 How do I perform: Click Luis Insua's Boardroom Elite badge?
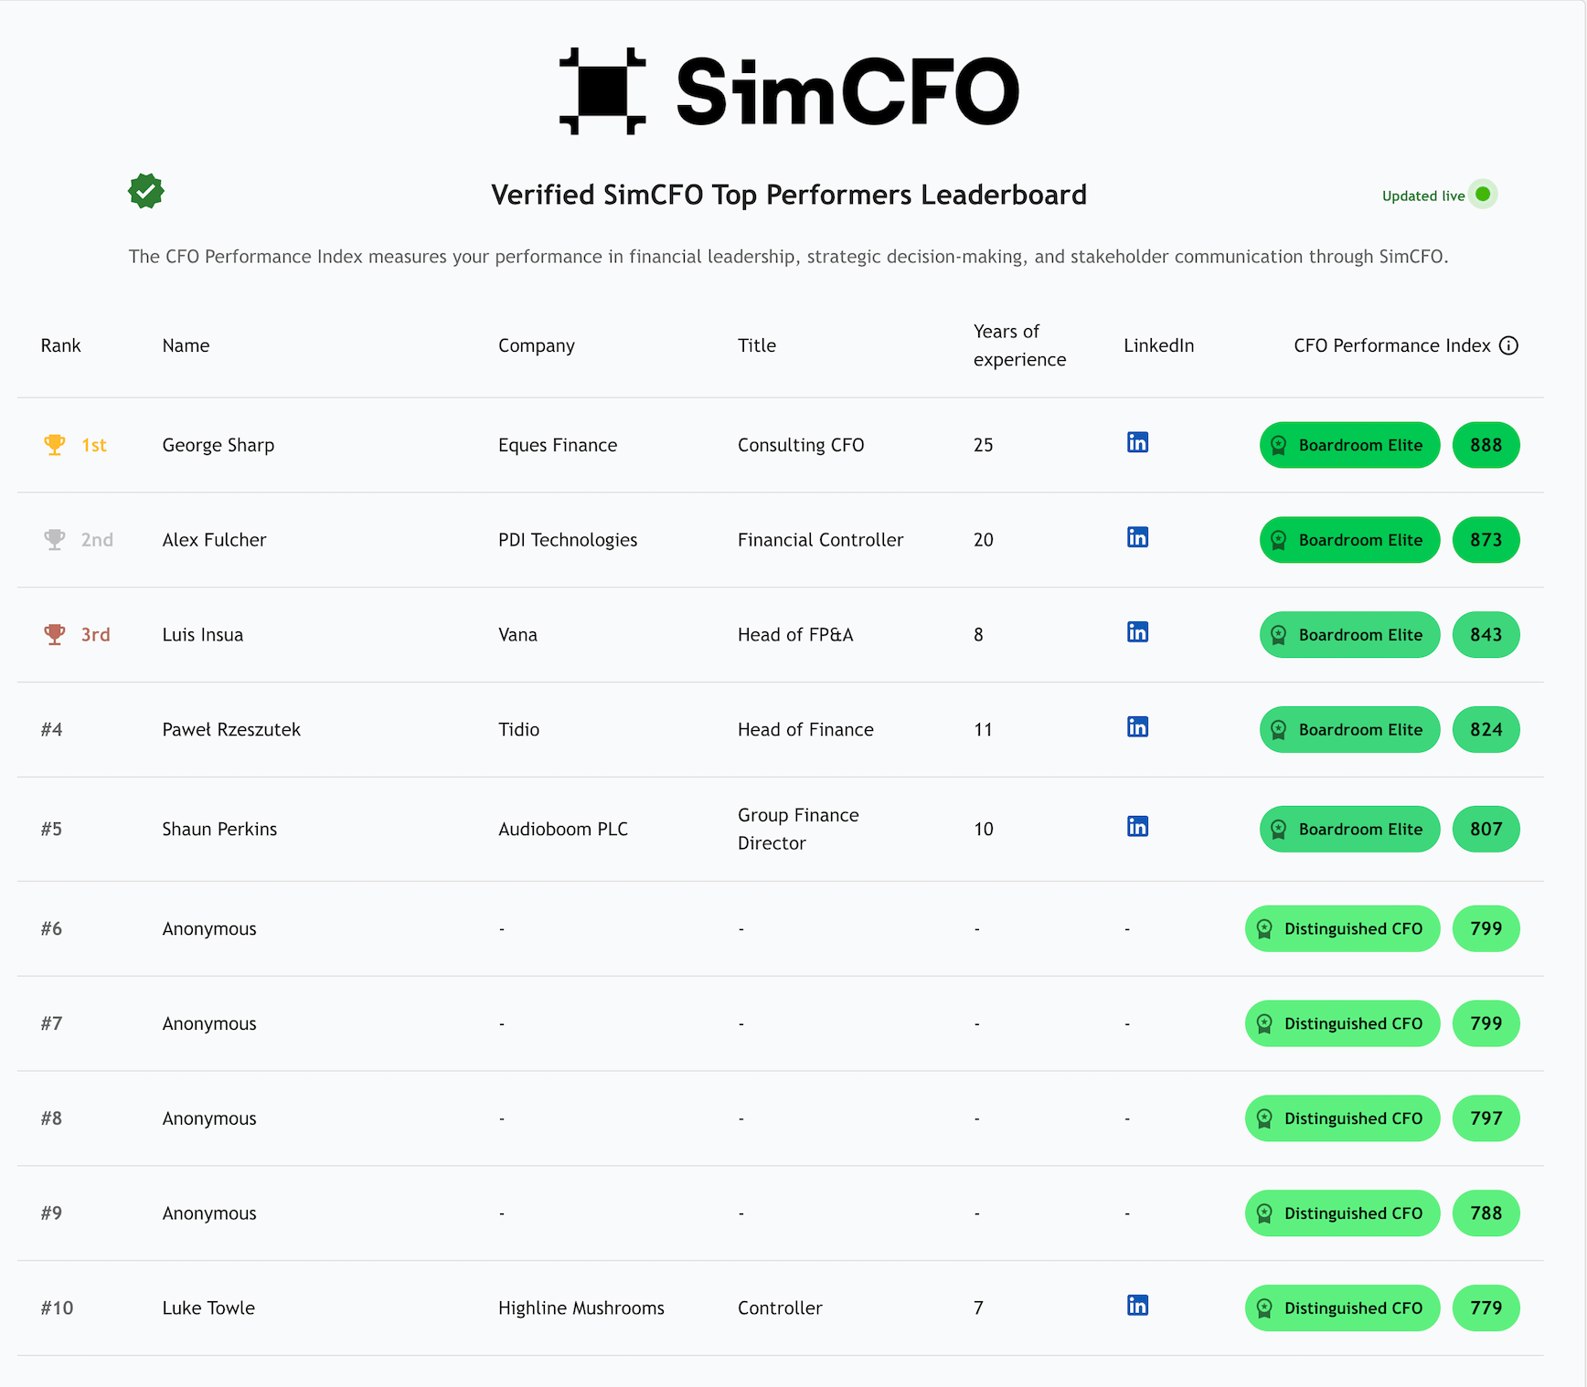click(1349, 635)
